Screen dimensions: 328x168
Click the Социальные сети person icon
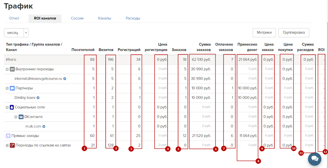point(12,108)
